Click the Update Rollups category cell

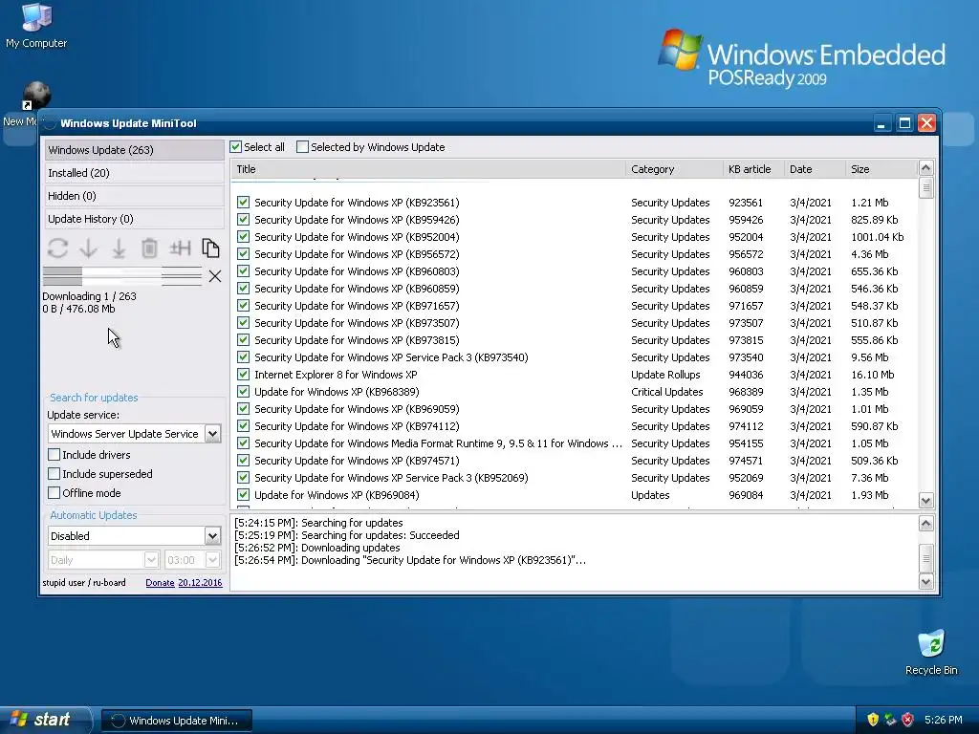pyautogui.click(x=665, y=375)
